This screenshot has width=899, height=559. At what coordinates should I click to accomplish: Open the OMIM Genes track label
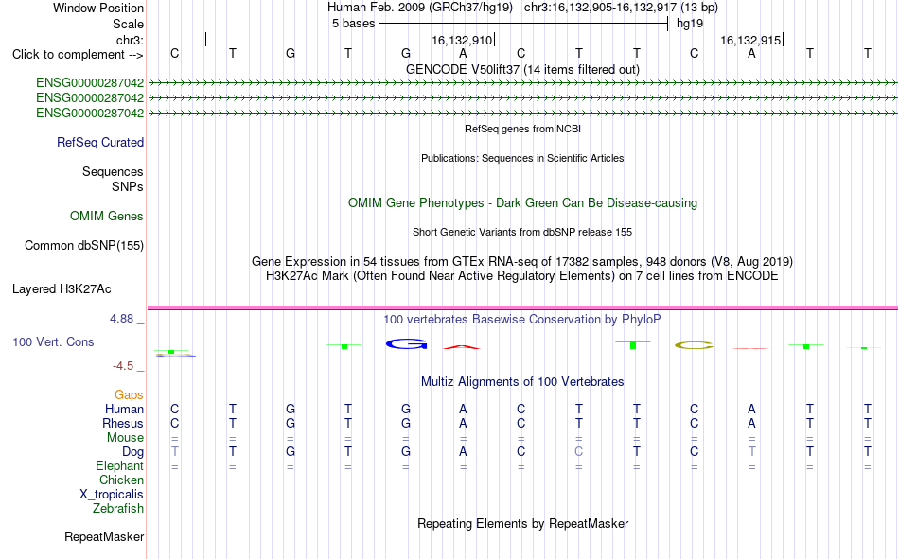tap(106, 217)
